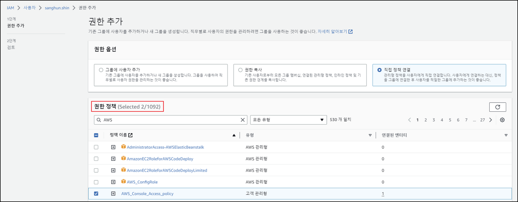Open the IAM breadcrumb link
The height and width of the screenshot is (202, 518).
coord(11,8)
